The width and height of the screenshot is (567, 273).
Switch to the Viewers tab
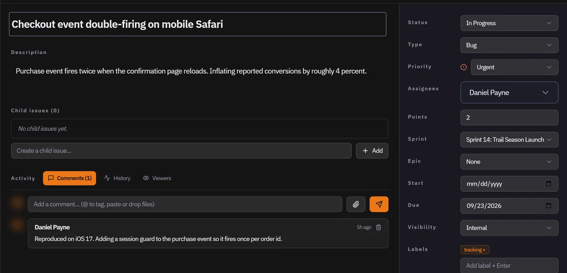(x=157, y=178)
